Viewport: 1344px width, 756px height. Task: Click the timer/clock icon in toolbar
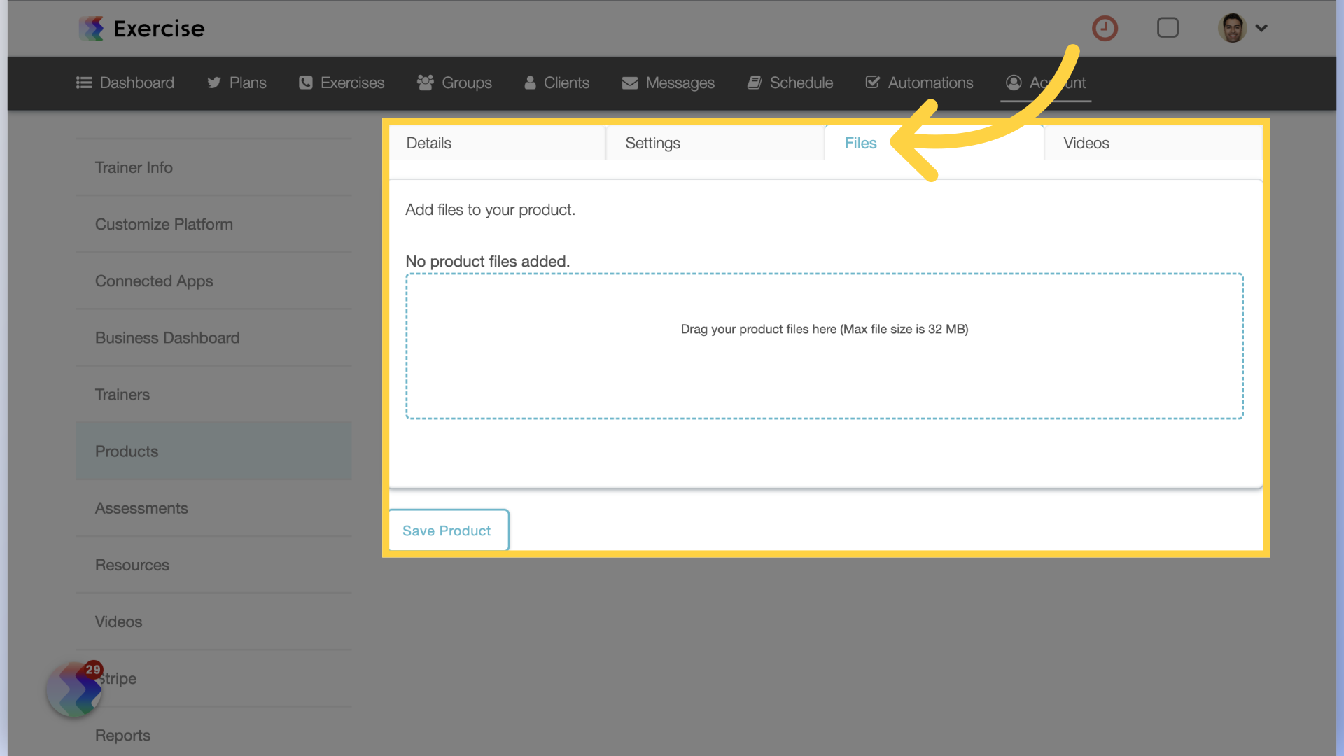(1106, 27)
